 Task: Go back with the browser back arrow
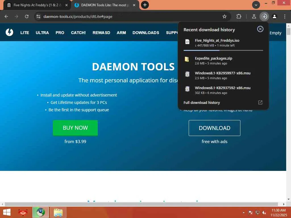(x=6, y=16)
